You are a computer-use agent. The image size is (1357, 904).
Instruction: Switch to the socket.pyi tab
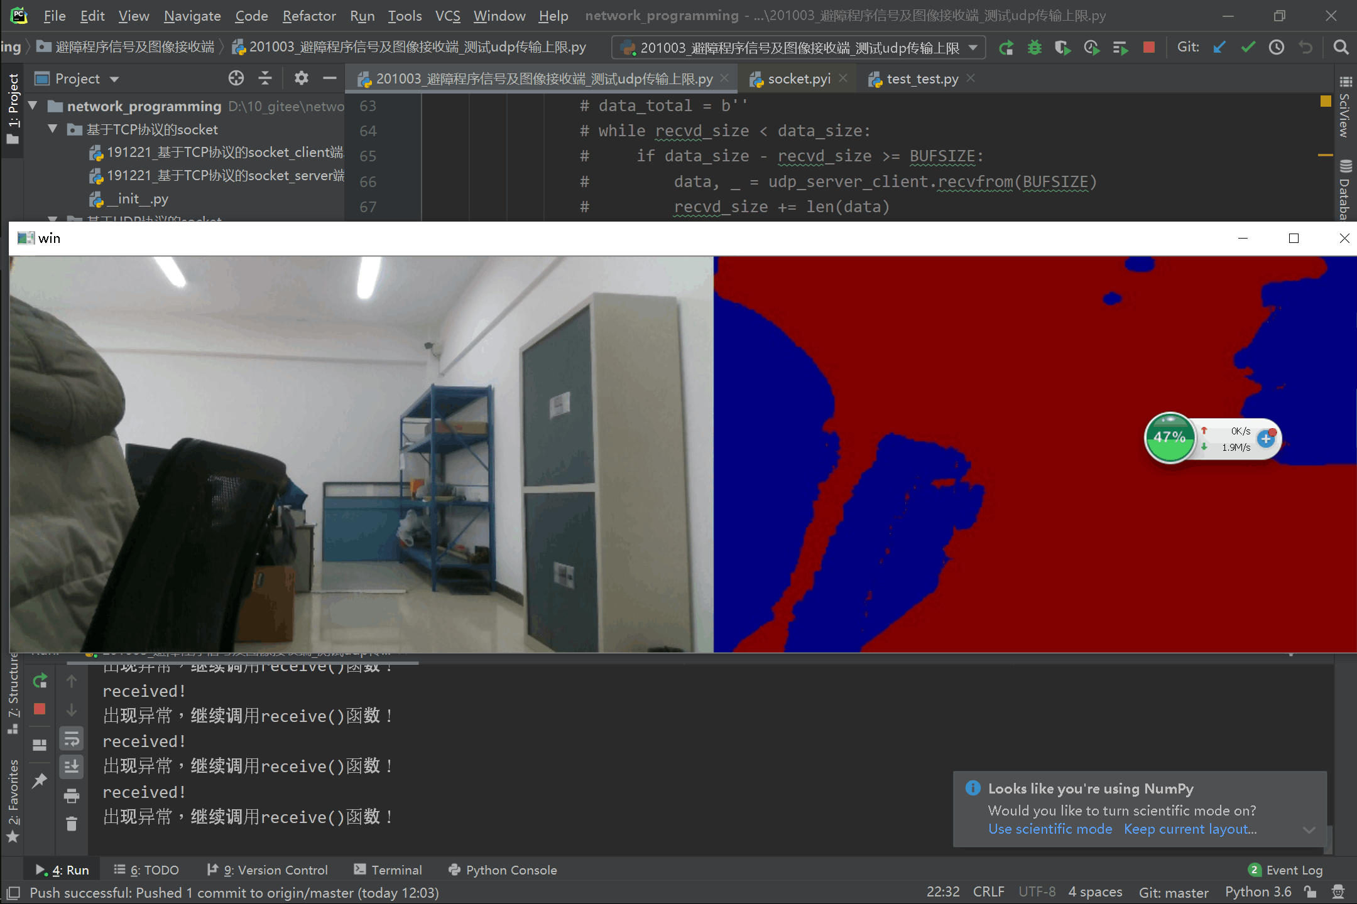pos(797,78)
